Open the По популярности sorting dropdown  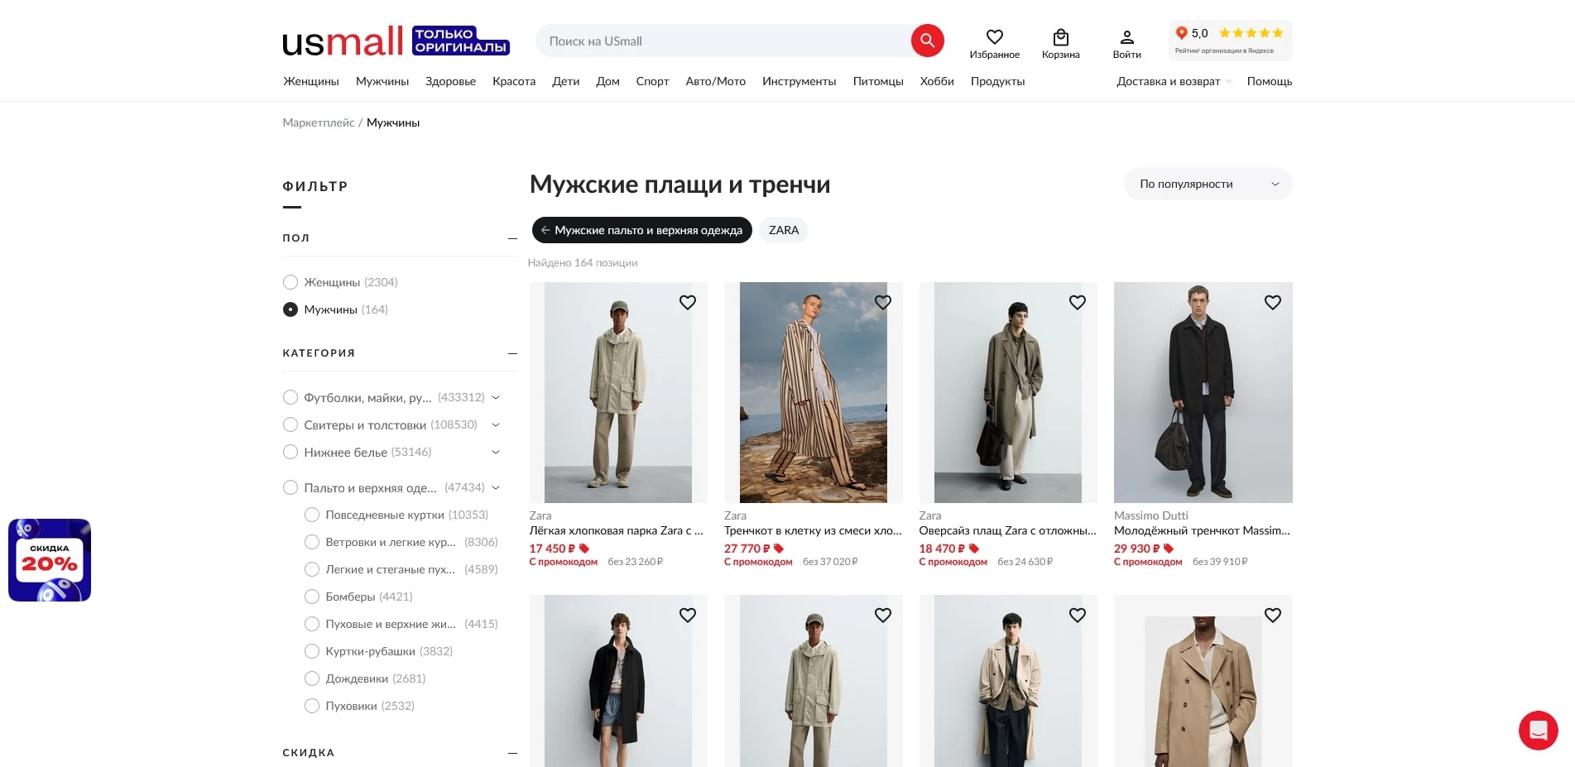[x=1207, y=184]
